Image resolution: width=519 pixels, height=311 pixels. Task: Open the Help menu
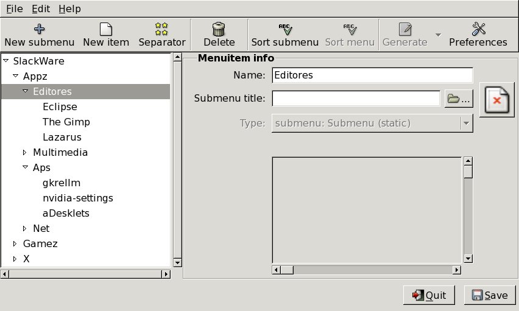70,9
